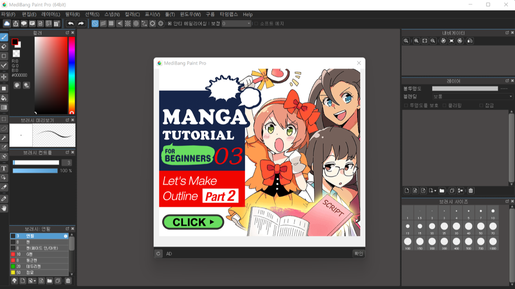Screen dimensions: 515x289
Task: Toggle 안티 에일리어싱 checkbox
Action: [x=170, y=24]
